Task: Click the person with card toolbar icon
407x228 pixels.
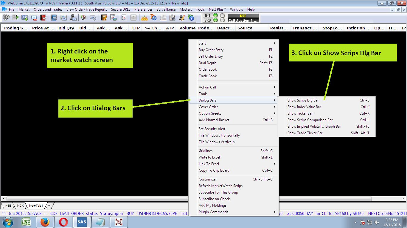Action: pos(73,18)
